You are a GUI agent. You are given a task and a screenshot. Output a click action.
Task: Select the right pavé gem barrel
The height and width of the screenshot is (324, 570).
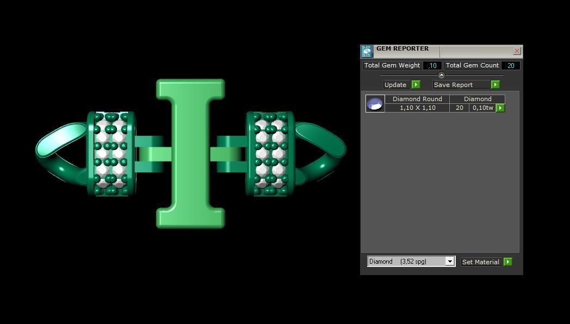click(270, 154)
